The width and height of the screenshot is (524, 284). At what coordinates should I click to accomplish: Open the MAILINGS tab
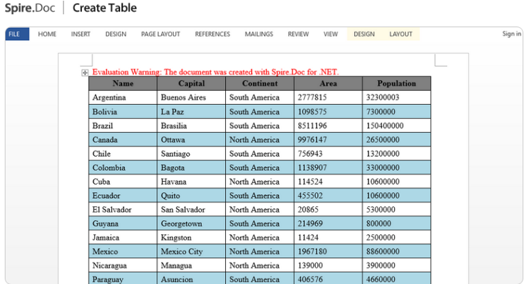click(259, 34)
